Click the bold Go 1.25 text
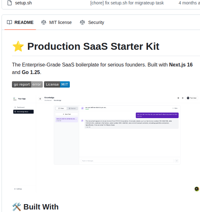Screen dimensions: 200x212 [31, 72]
